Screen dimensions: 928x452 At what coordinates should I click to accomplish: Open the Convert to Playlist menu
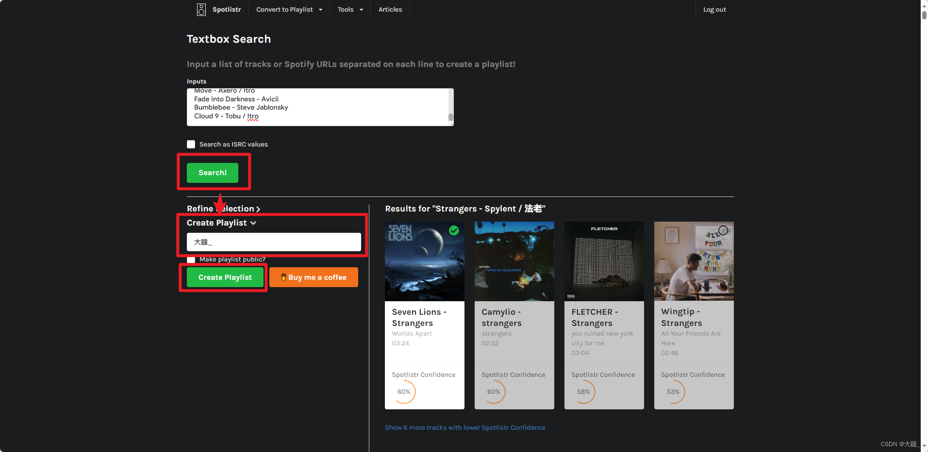pos(289,10)
